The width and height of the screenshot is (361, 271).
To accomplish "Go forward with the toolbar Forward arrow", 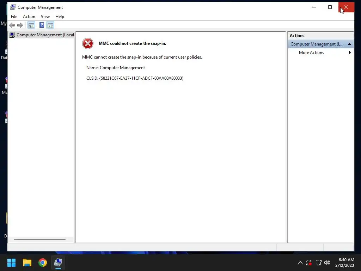I will point(20,25).
